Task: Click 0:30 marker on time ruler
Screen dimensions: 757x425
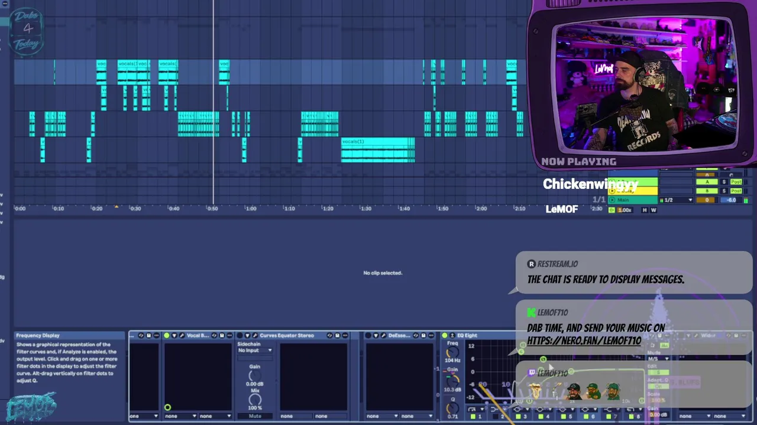Action: coord(135,208)
